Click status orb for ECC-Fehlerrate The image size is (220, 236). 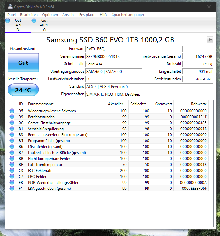tap(12, 170)
